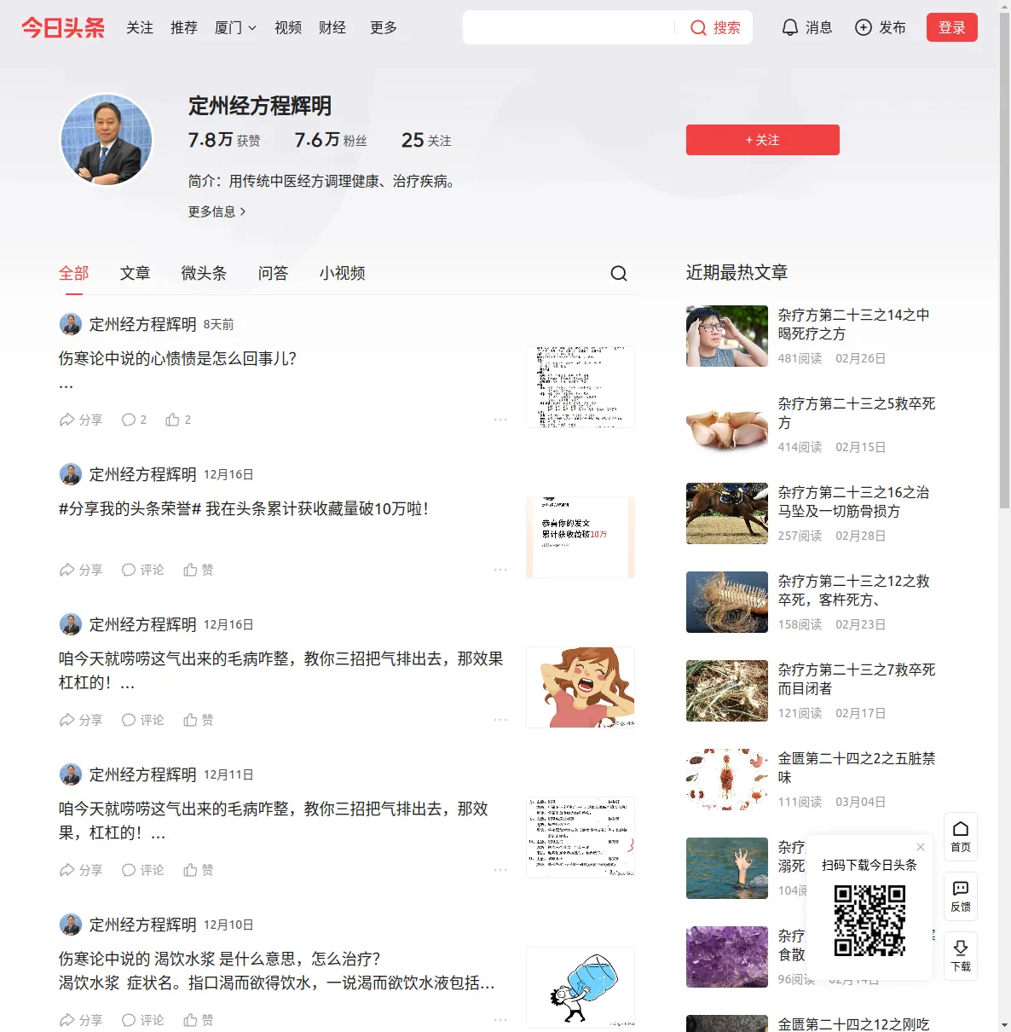This screenshot has height=1032, width=1011.
Task: Open article 杂疗方第二十三之5救卒死方
Action: 857,413
